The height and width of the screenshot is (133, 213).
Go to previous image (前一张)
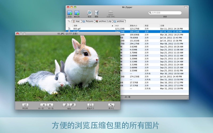tap(43, 105)
